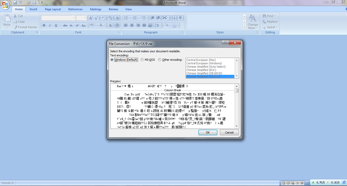347x186 pixels.
Task: Click the Superscript icon
Action: pyautogui.click(x=77, y=25)
